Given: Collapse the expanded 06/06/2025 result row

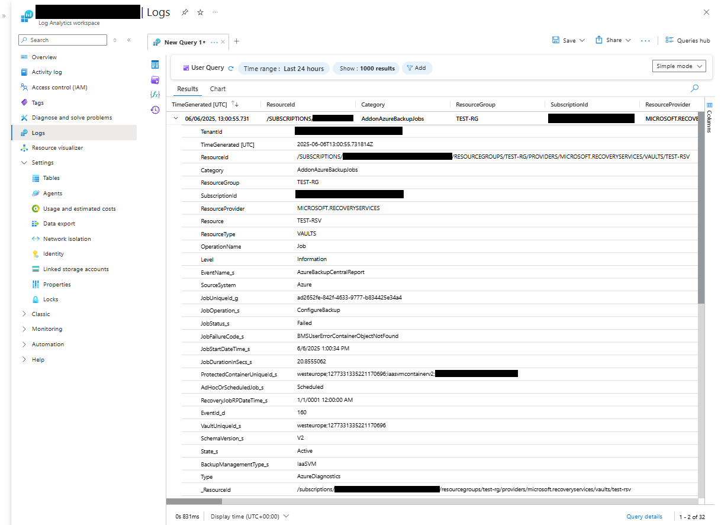Looking at the screenshot, I should [x=175, y=118].
